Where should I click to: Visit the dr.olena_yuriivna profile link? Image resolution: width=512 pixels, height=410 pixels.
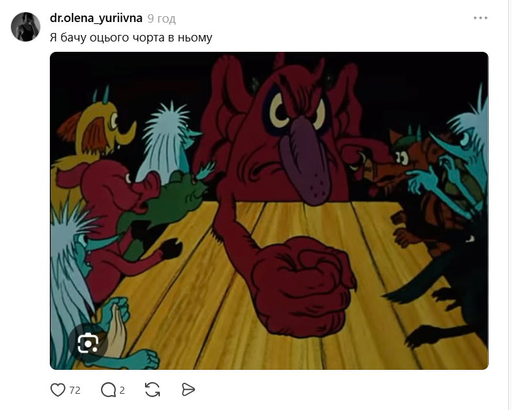pyautogui.click(x=96, y=18)
